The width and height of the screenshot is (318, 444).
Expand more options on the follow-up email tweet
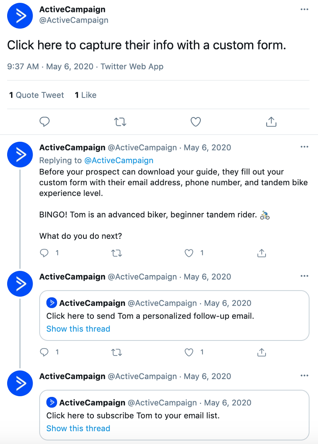click(304, 276)
